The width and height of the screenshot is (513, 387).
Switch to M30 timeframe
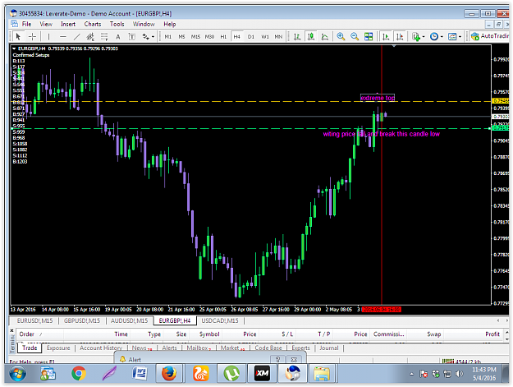click(x=209, y=37)
